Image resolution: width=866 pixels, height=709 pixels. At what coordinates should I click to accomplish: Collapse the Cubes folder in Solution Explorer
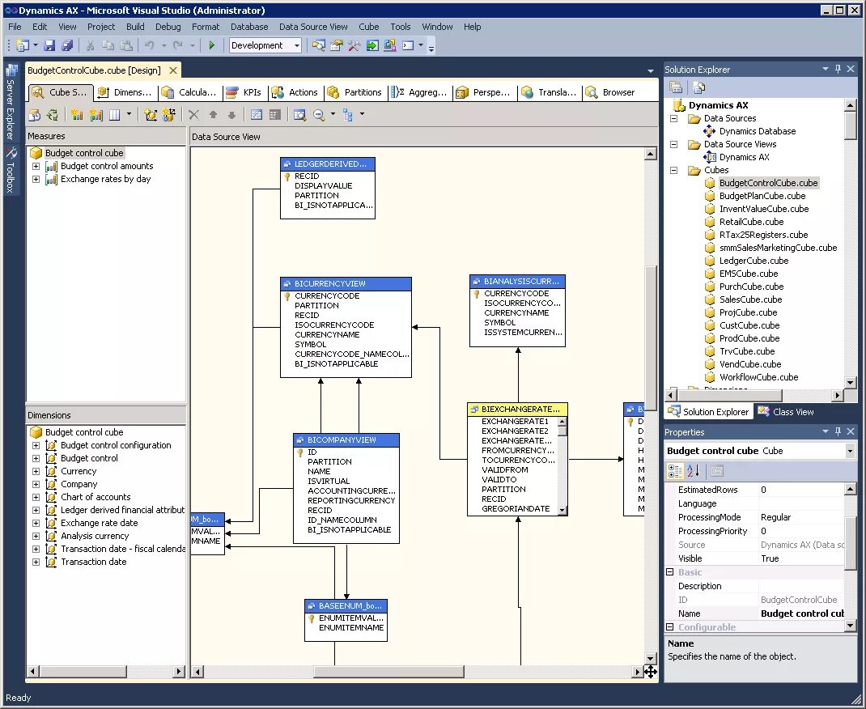point(674,171)
